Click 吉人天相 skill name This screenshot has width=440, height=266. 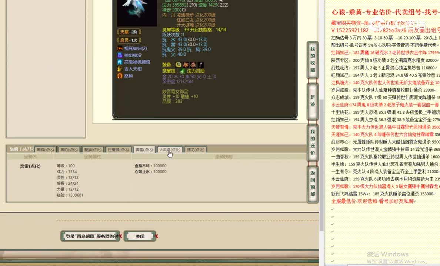coord(133,69)
